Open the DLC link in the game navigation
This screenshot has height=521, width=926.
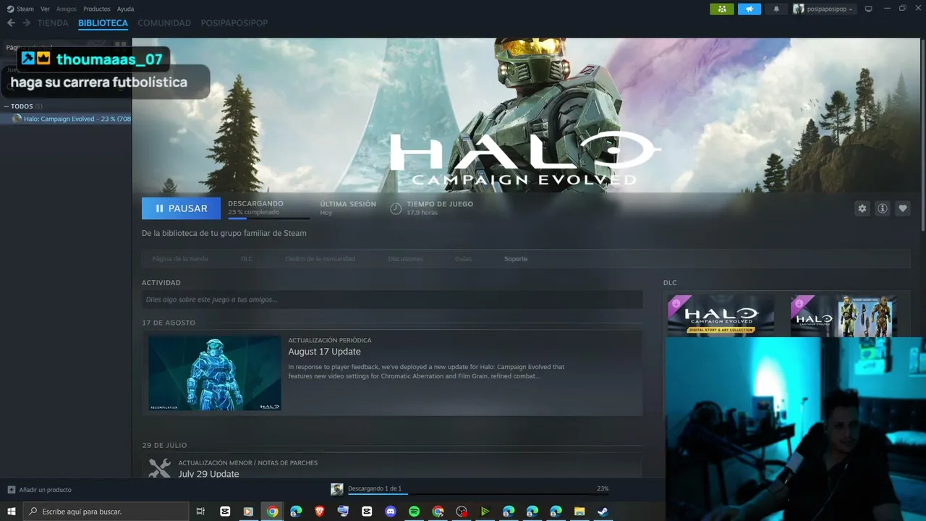pyautogui.click(x=247, y=258)
